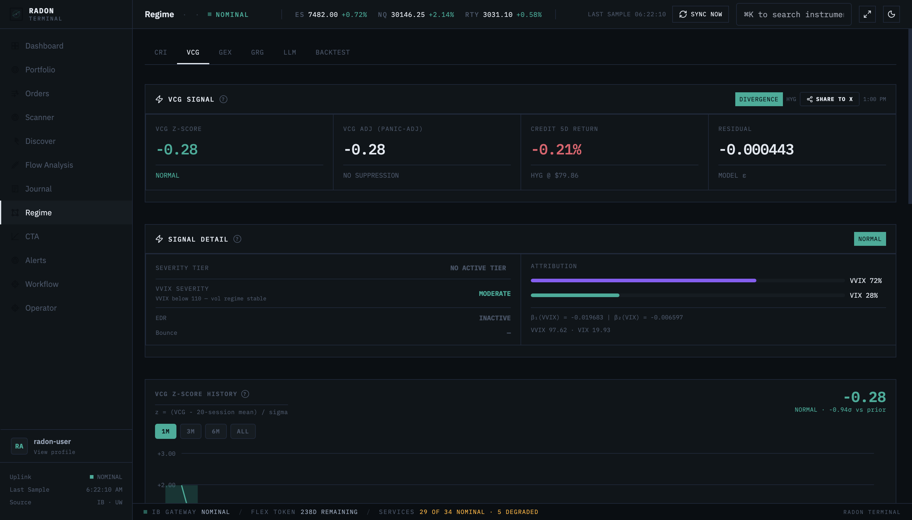Click the RTY 3031.10 ticker
This screenshot has width=912, height=520.
pos(503,15)
